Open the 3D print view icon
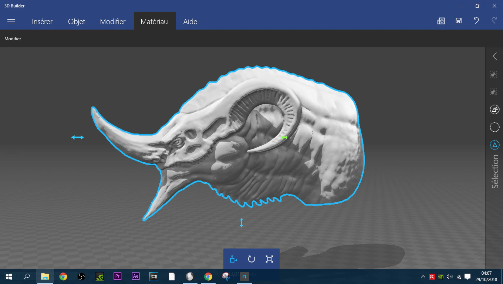Viewport: 503px width, 284px height. tap(441, 21)
